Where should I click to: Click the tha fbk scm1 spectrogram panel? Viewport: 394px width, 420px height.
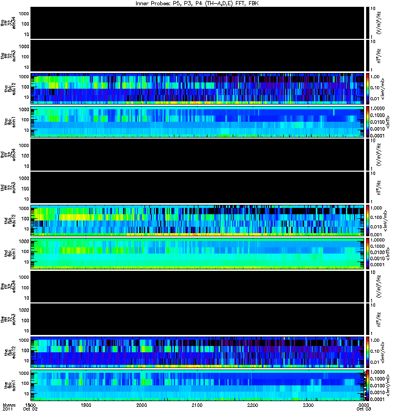[198, 122]
